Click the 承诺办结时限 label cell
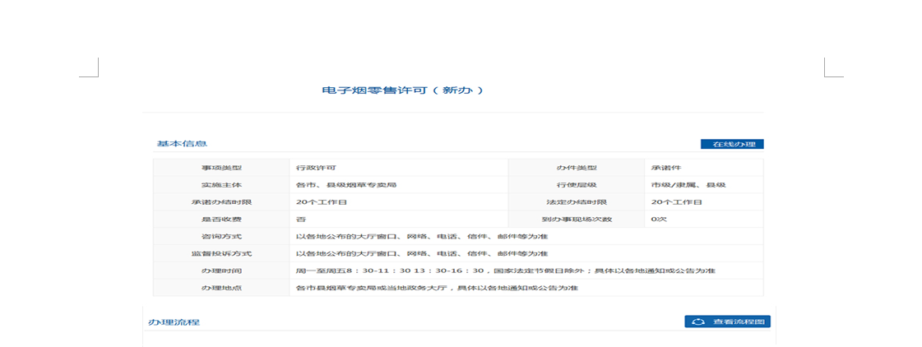The width and height of the screenshot is (922, 347). [x=221, y=202]
